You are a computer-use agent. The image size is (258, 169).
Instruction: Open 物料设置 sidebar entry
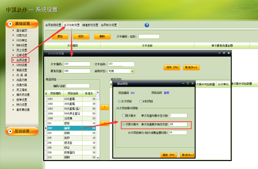pyautogui.click(x=22, y=45)
